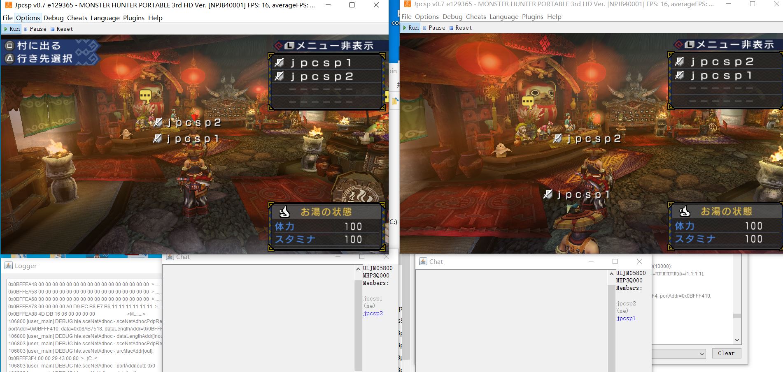Click Run in the left Jpcsp window
783x372 pixels.
[x=12, y=29]
